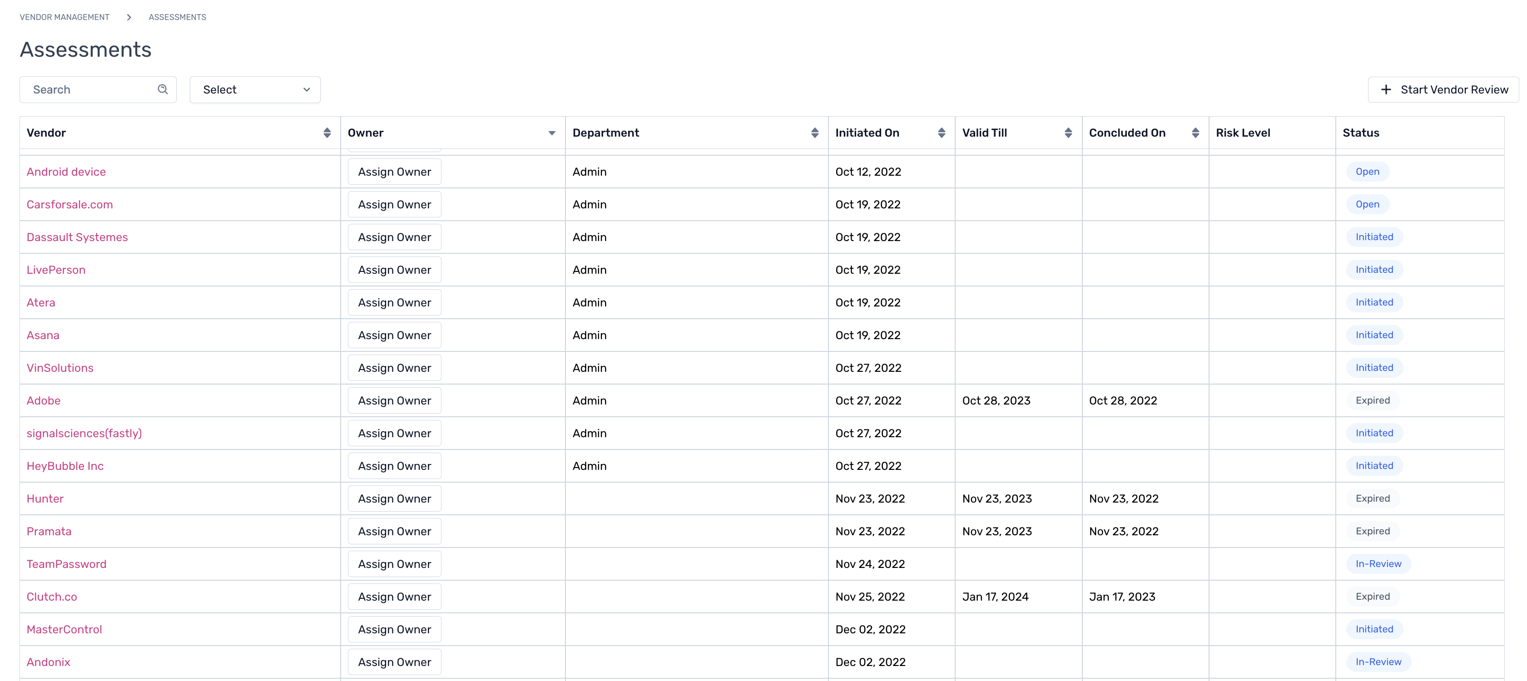The image size is (1527, 681).
Task: Open the Asana vendor
Action: coord(43,336)
